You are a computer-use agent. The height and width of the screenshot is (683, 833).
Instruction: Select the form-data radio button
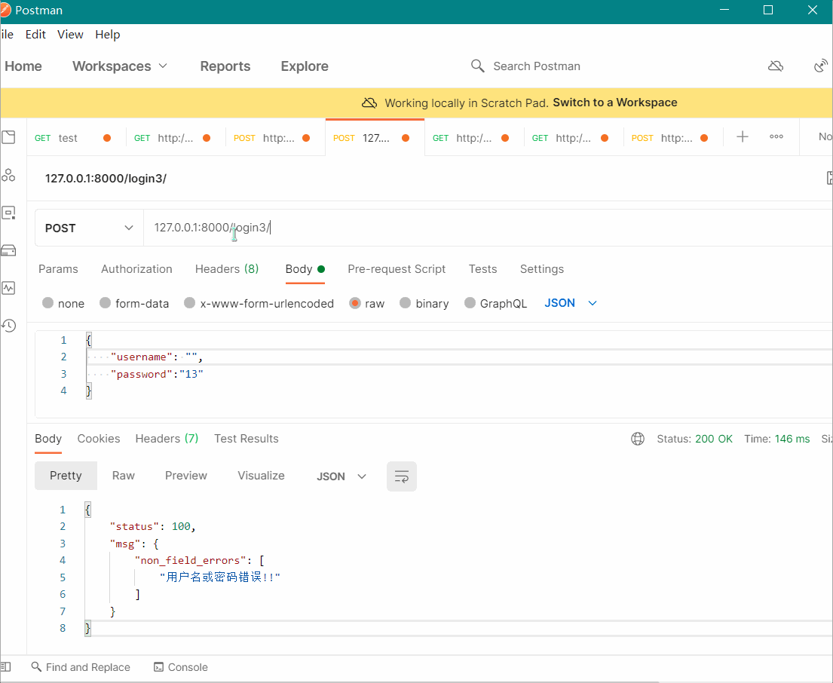(106, 304)
